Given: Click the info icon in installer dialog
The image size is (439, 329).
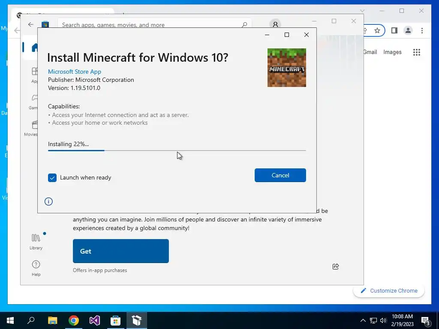Looking at the screenshot, I should [x=48, y=201].
